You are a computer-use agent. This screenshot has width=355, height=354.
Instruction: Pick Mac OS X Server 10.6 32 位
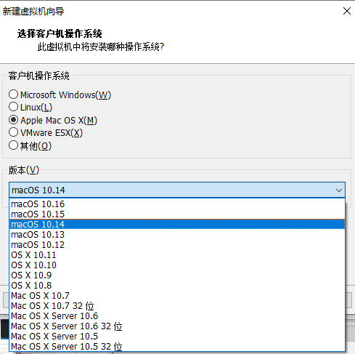click(x=177, y=326)
